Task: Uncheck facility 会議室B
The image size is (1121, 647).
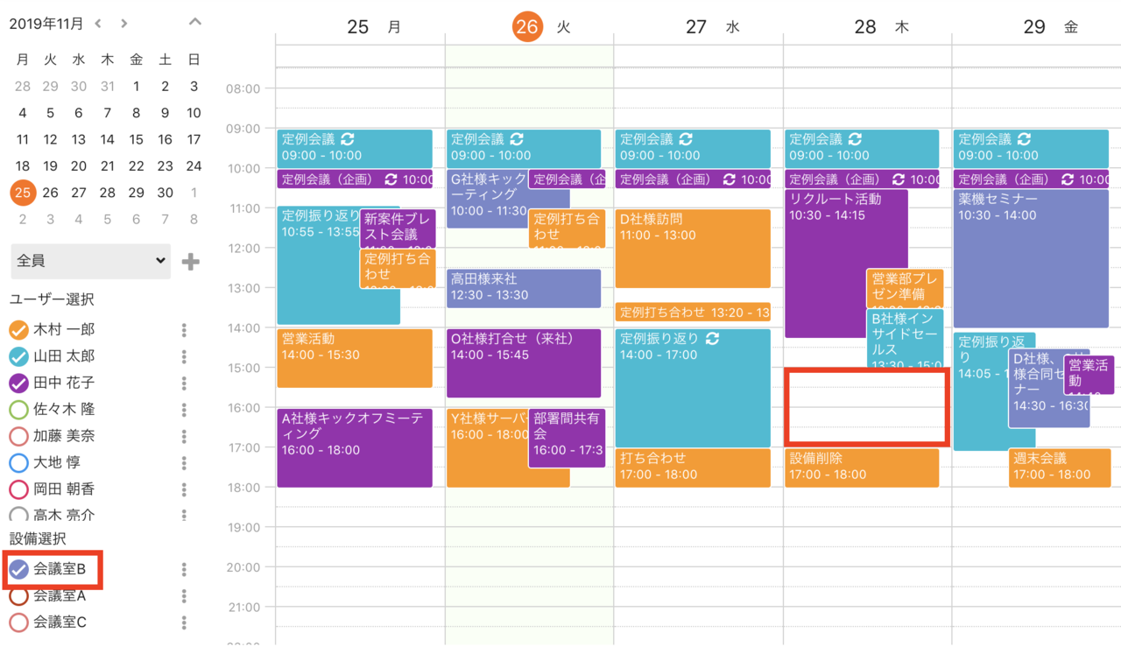Action: point(18,570)
